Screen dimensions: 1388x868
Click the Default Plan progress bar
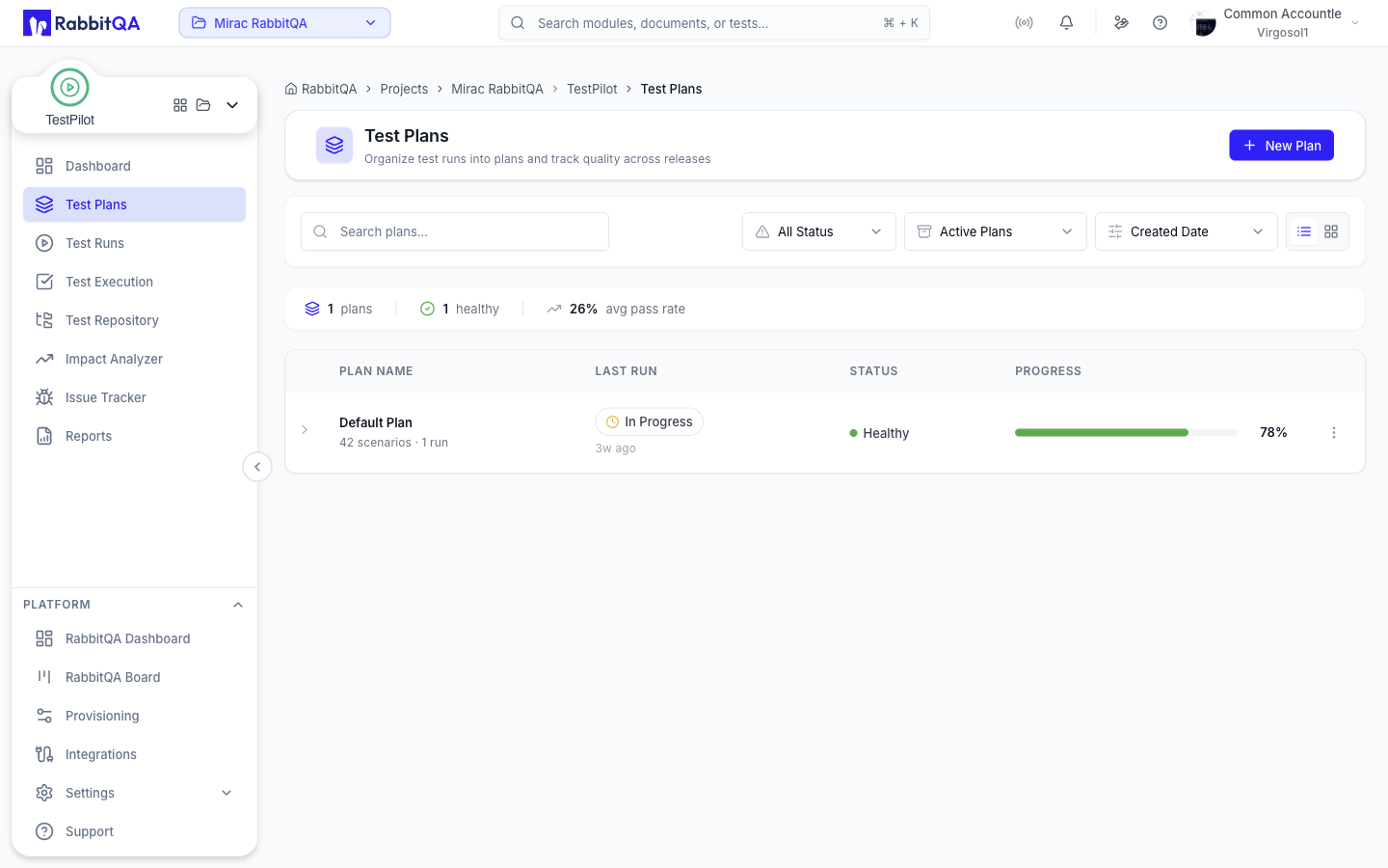point(1126,433)
